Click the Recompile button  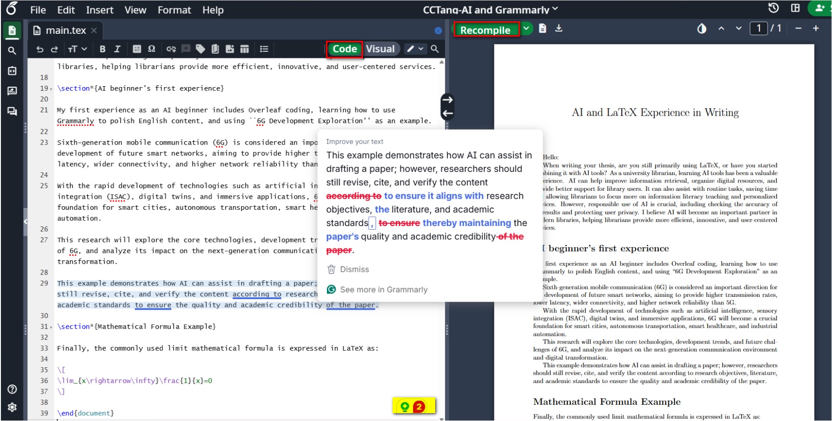486,30
